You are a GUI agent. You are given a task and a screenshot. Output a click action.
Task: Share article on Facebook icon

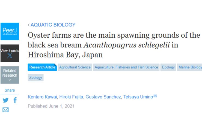(x=15, y=100)
